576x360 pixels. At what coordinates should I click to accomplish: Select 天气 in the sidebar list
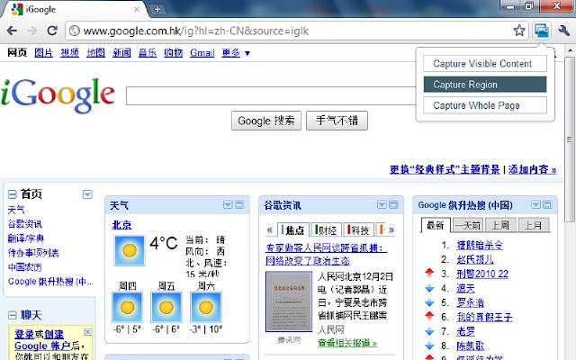tap(16, 210)
